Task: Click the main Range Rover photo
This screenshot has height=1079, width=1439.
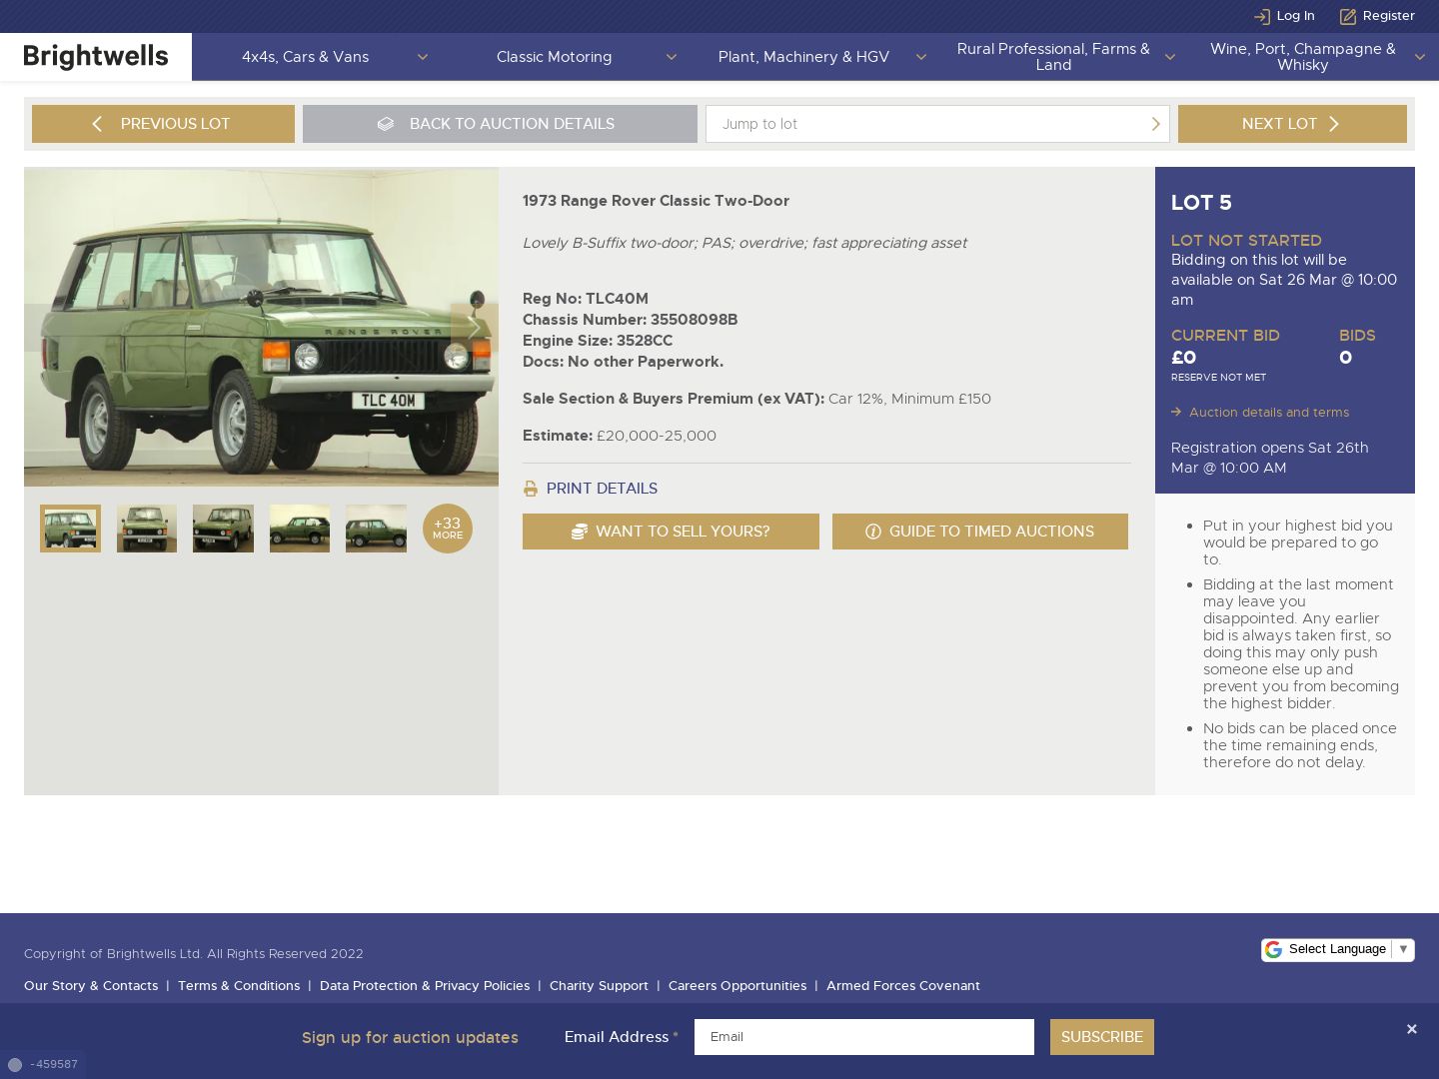Action: (x=261, y=327)
